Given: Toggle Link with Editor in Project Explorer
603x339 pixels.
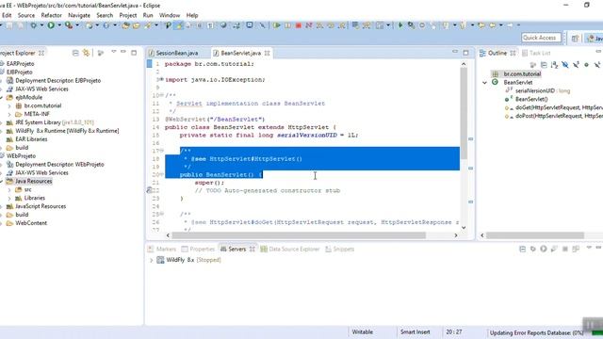Looking at the screenshot, I should pos(86,53).
